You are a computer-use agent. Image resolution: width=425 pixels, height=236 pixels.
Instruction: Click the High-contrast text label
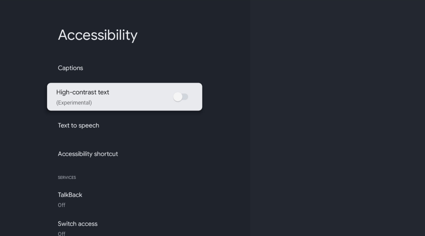[83, 92]
